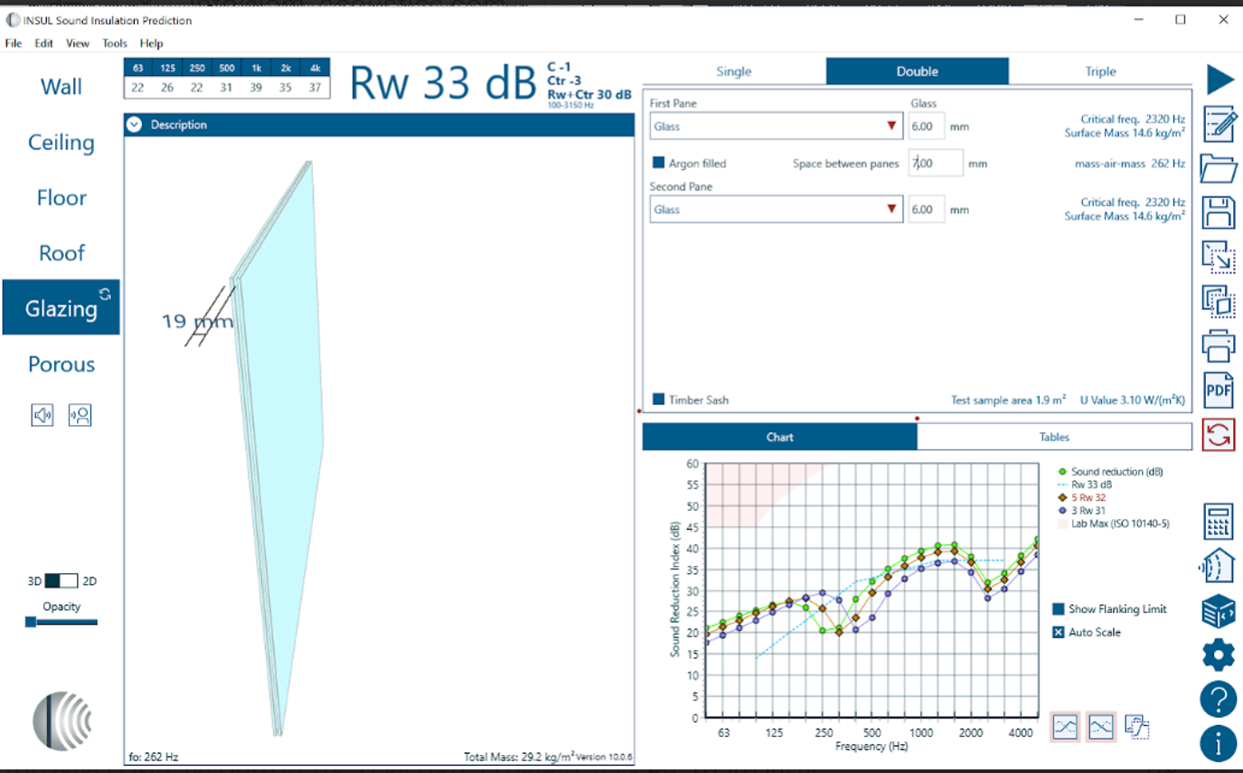Click the Test sample area 1.9 m² text
This screenshot has height=773, width=1243.
[1009, 400]
